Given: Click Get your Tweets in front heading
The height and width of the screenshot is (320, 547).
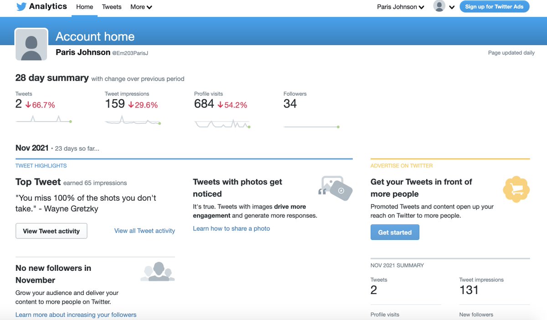Looking at the screenshot, I should coord(421,188).
